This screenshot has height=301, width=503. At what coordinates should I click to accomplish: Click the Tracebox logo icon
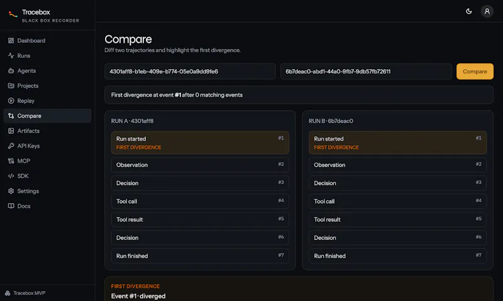pyautogui.click(x=13, y=14)
